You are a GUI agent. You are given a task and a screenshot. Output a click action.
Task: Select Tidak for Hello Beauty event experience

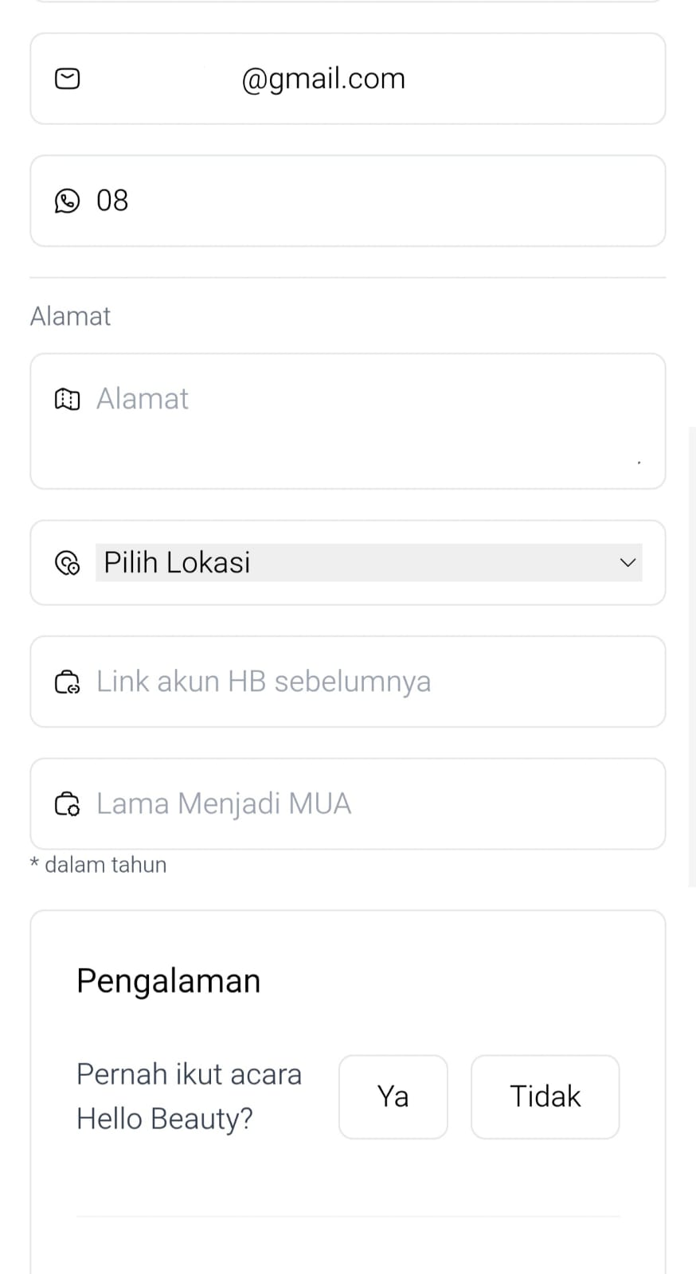point(545,1096)
